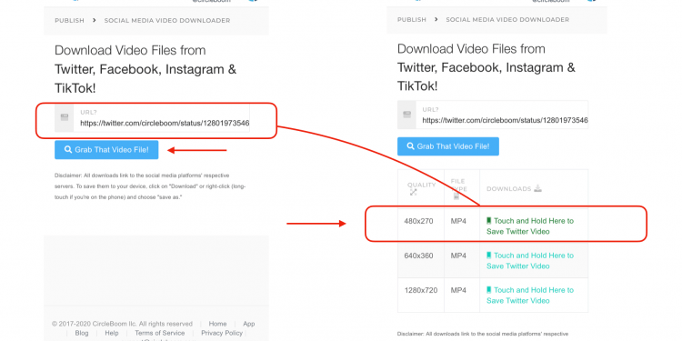The height and width of the screenshot is (341, 682).
Task: Click the link icon beside the right URL field
Action: [x=407, y=115]
